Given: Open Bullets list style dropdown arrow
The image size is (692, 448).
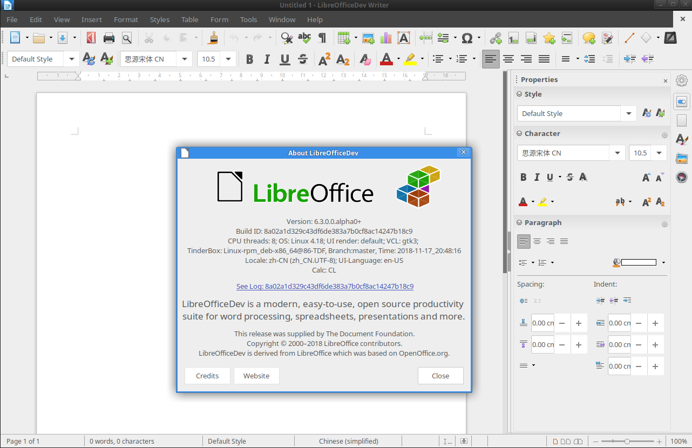Looking at the screenshot, I should pyautogui.click(x=450, y=59).
